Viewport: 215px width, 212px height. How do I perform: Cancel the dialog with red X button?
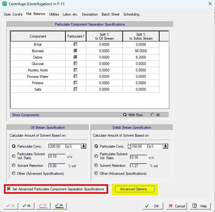pyautogui.click(x=176, y=206)
